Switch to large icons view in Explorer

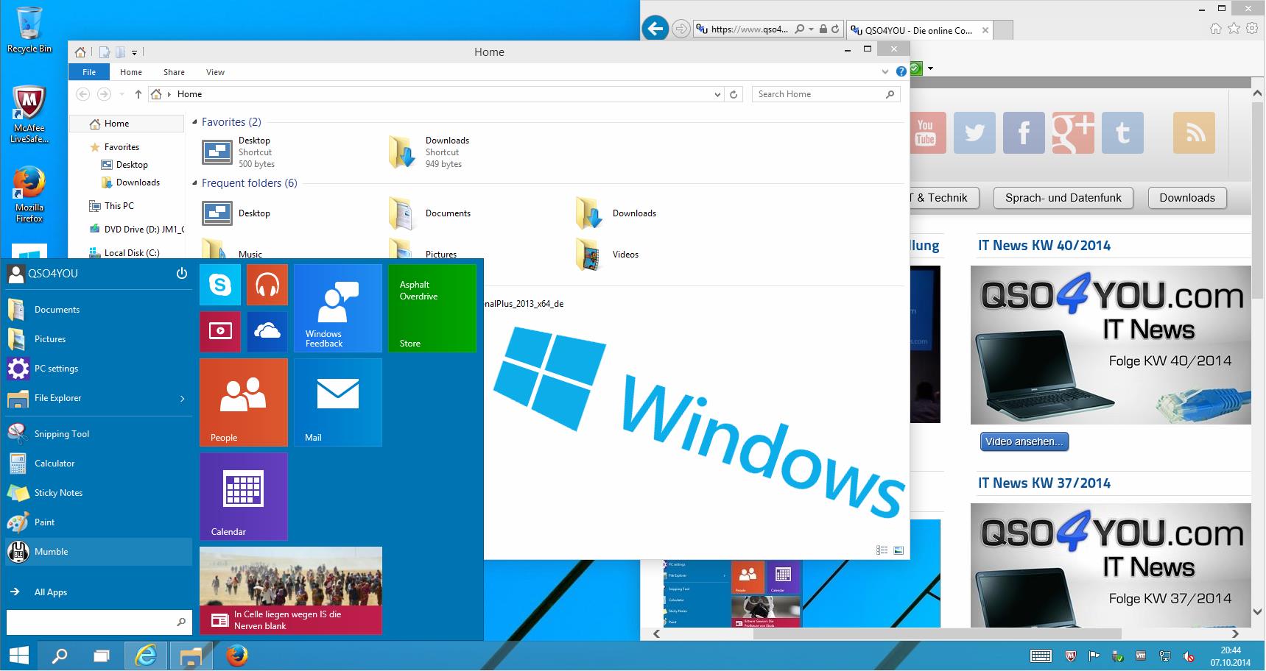click(898, 550)
